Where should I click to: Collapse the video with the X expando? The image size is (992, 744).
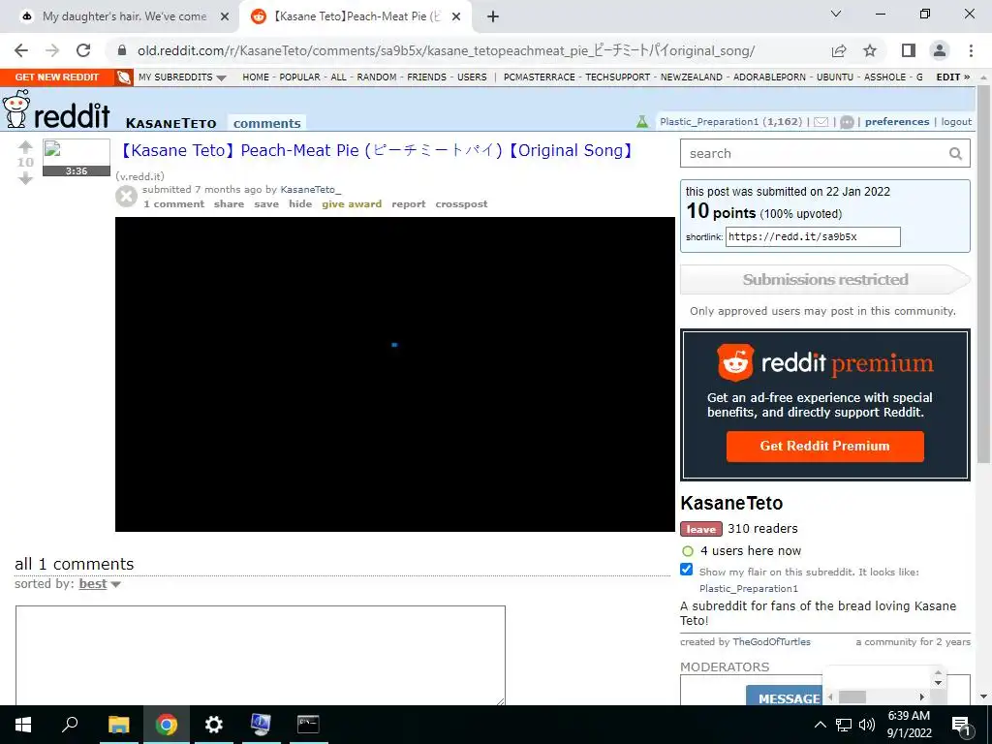127,196
